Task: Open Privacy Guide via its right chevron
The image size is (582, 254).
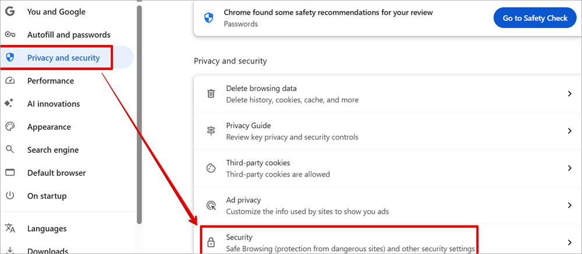Action: [570, 131]
